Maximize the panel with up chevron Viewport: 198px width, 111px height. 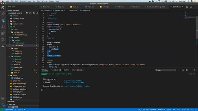(x=191, y=70)
